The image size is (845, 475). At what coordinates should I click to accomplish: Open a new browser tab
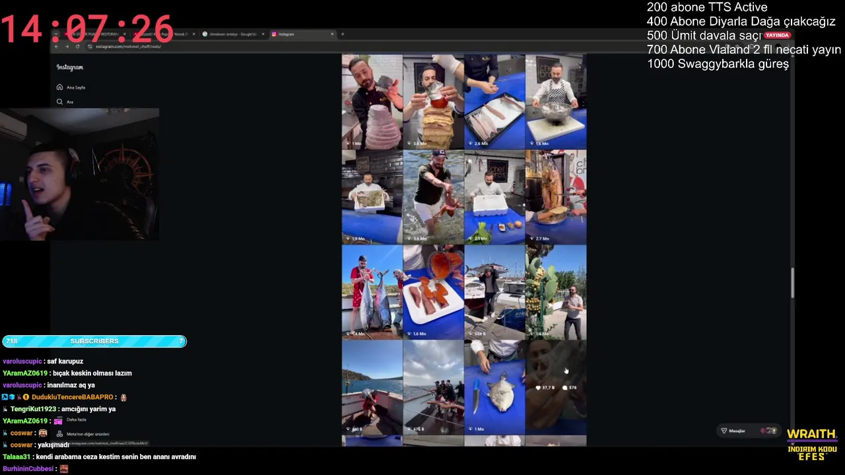pyautogui.click(x=343, y=34)
